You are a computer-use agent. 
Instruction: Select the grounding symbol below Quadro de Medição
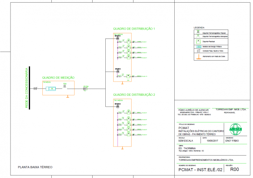tap(67, 97)
